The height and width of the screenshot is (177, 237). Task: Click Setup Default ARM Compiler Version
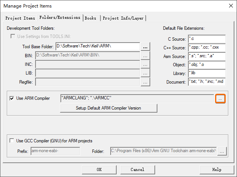(x=109, y=108)
